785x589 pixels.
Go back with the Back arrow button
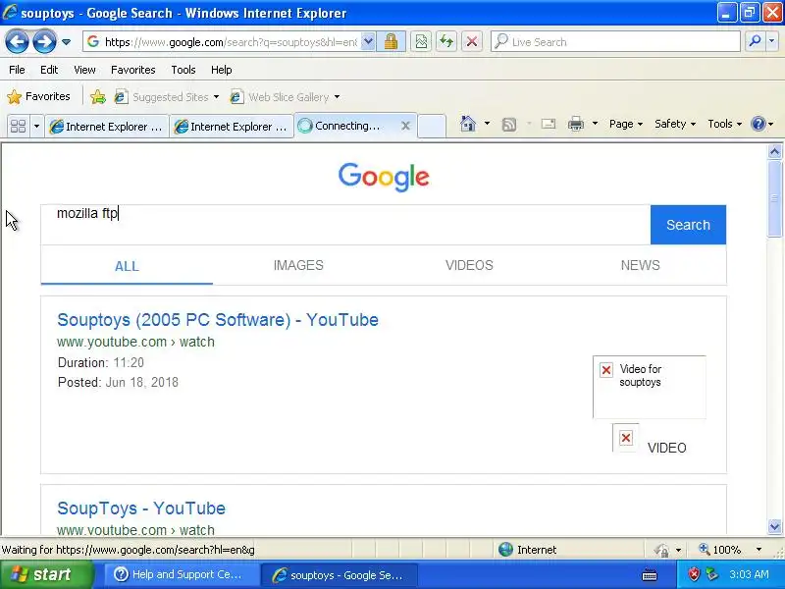[17, 41]
